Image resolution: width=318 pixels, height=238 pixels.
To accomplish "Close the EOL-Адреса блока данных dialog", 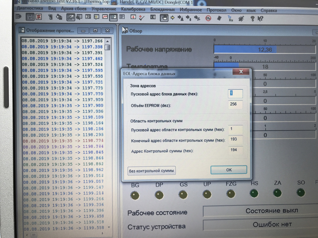I will point(241,72).
